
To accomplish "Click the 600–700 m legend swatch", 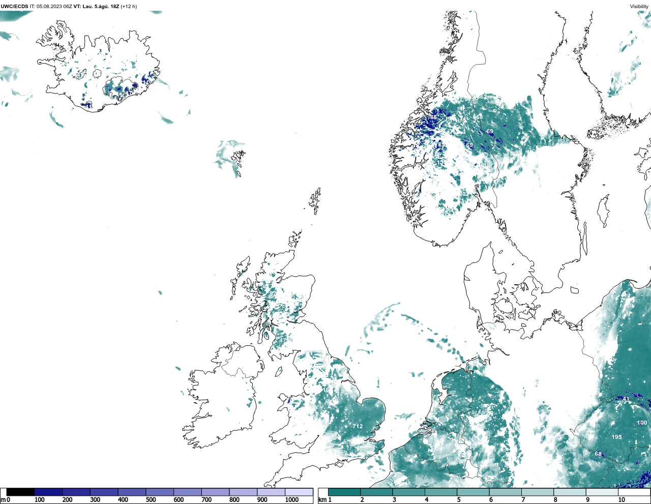I will coord(188,492).
